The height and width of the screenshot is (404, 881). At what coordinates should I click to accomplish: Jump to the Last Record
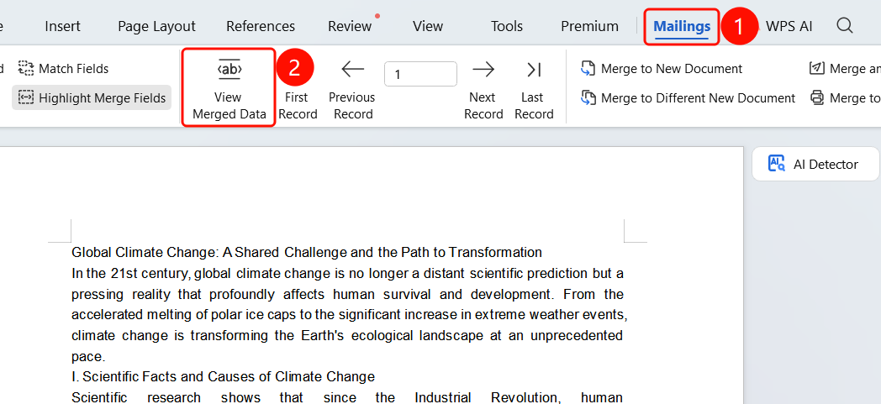coord(534,92)
